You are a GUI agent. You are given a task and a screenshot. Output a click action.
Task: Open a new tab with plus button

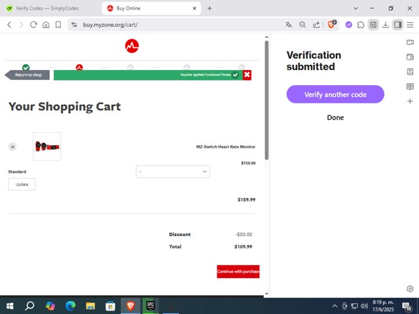[x=209, y=9]
